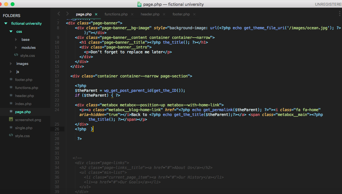This screenshot has height=194, width=342.
Task: Click asterisk icon next to page.php
Action: [11, 111]
